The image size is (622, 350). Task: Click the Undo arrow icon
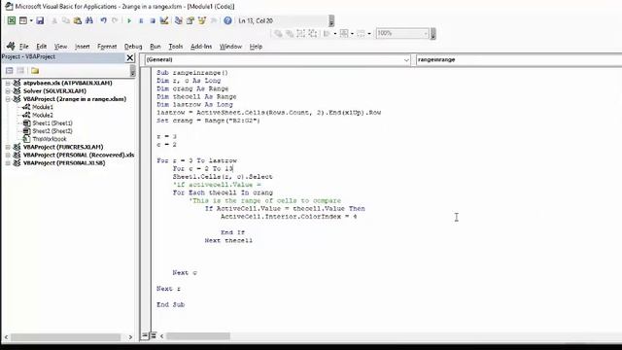104,20
